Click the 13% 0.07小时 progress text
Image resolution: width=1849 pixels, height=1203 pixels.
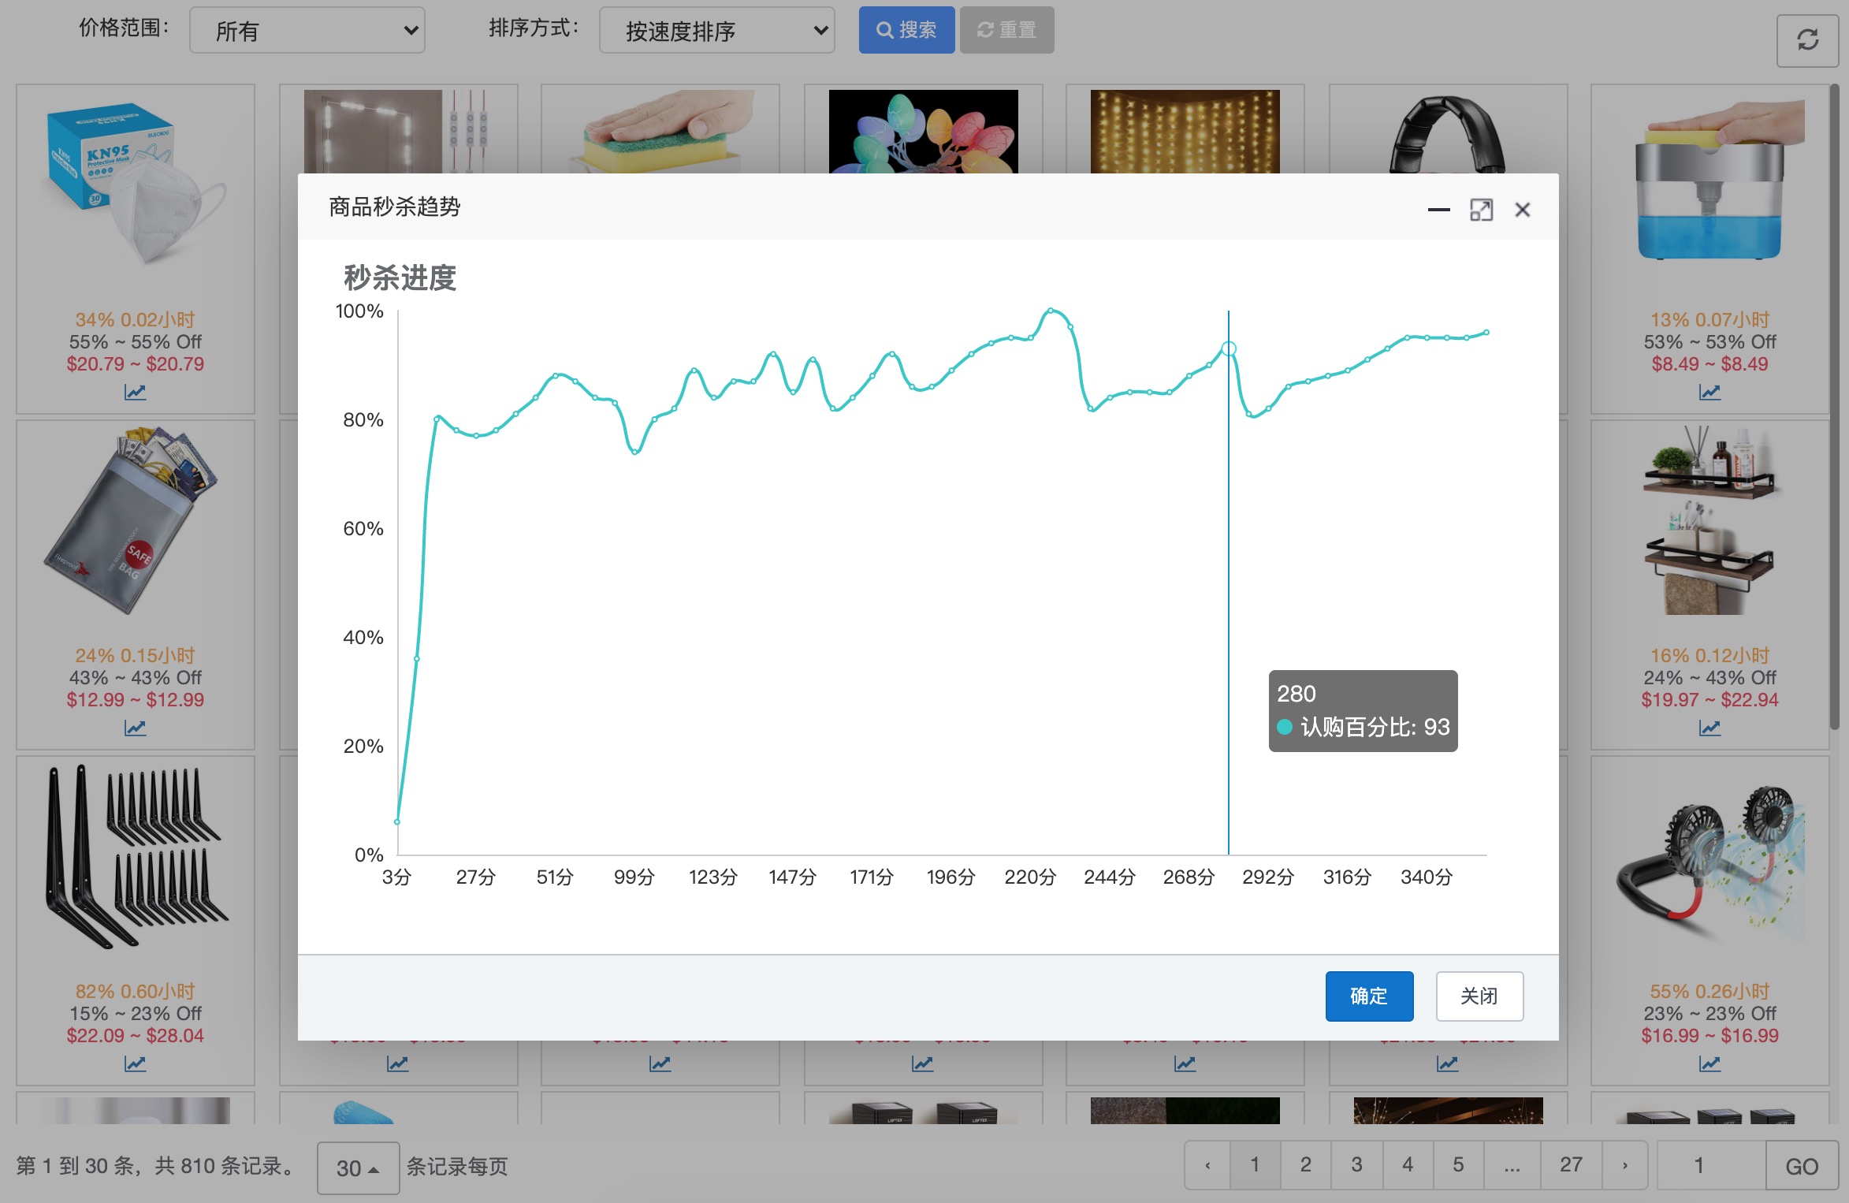pyautogui.click(x=1709, y=320)
